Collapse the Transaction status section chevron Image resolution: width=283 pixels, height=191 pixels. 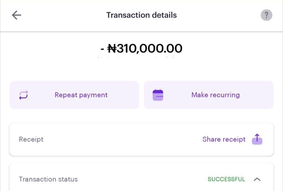[x=257, y=179]
